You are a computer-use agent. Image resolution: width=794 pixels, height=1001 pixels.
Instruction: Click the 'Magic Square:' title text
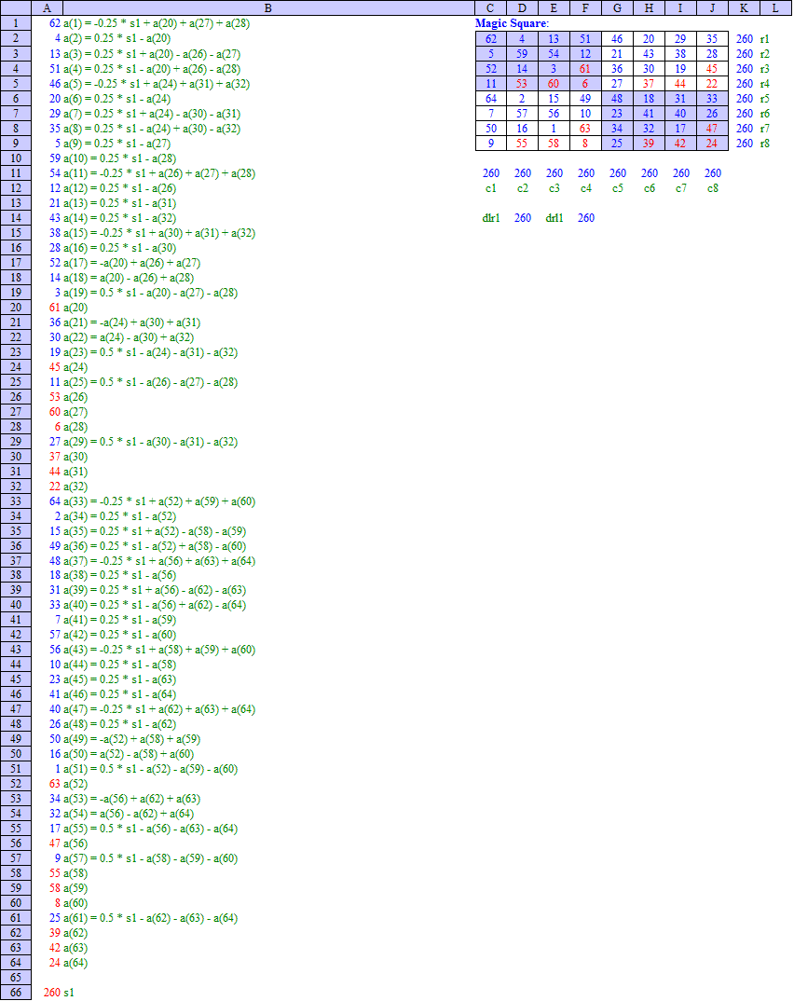click(x=512, y=23)
